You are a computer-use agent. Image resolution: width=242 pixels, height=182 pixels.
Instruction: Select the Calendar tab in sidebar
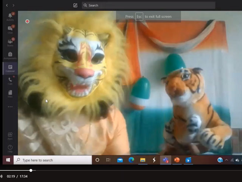coord(10,68)
